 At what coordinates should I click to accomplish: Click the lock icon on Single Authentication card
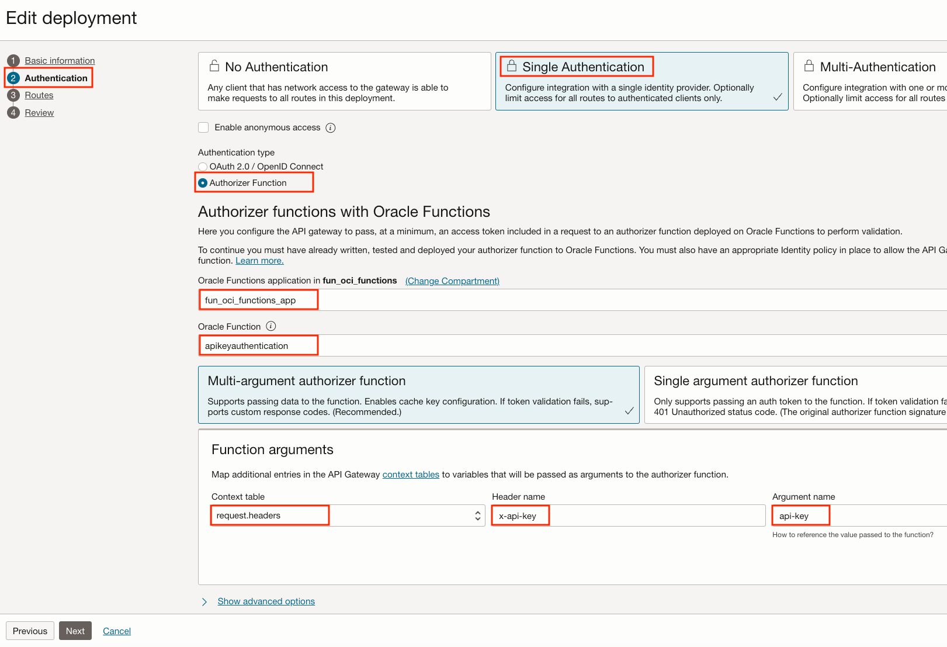pos(512,66)
